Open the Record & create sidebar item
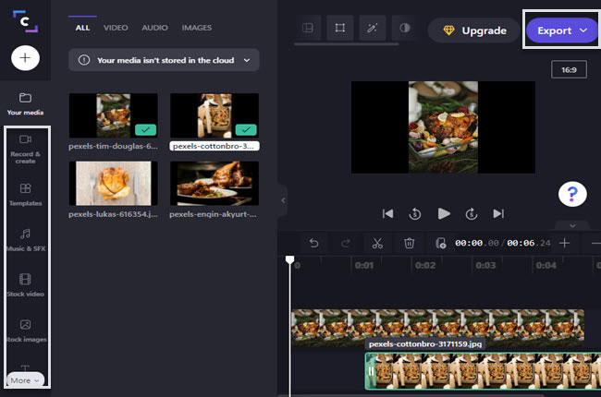This screenshot has height=397, width=601. point(25,150)
